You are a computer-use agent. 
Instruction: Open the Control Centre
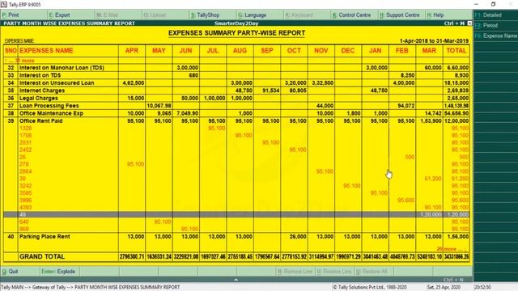click(351, 15)
